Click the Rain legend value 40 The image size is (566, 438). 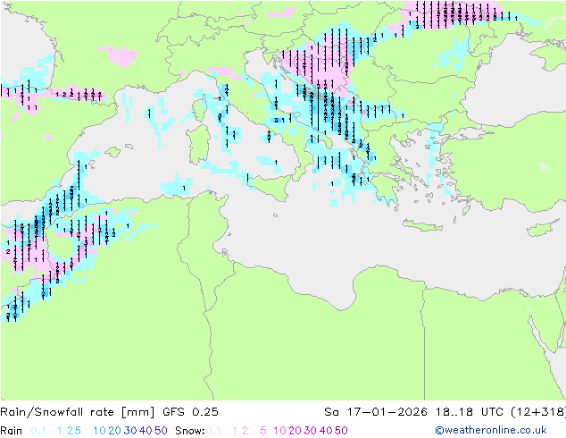pyautogui.click(x=146, y=431)
